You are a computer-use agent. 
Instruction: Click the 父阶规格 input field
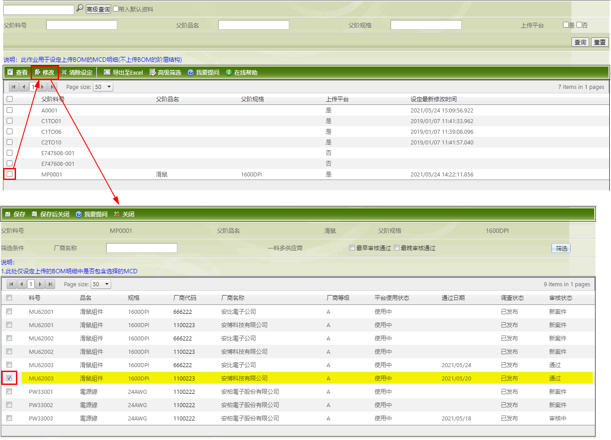[426, 25]
